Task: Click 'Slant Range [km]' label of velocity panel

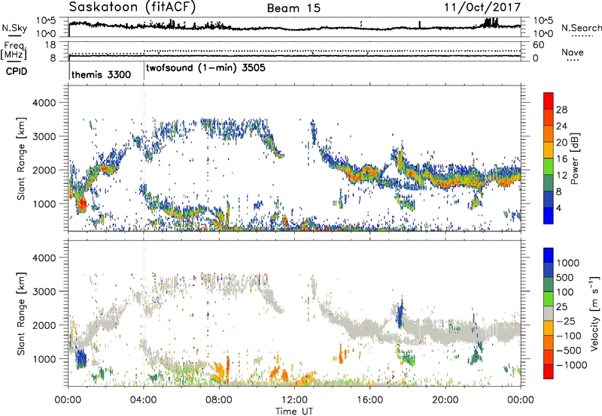Action: click(x=21, y=313)
